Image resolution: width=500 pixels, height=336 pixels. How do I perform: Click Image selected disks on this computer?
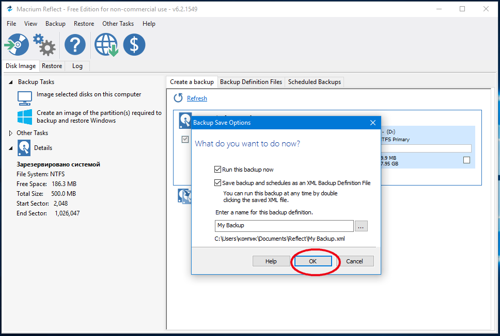pyautogui.click(x=89, y=94)
